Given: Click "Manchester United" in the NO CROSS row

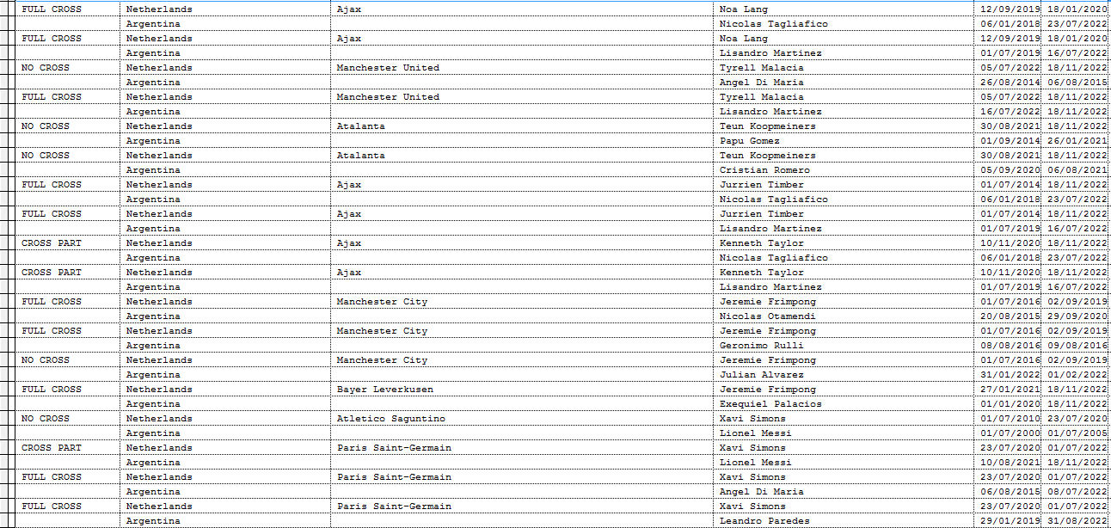Looking at the screenshot, I should (388, 68).
